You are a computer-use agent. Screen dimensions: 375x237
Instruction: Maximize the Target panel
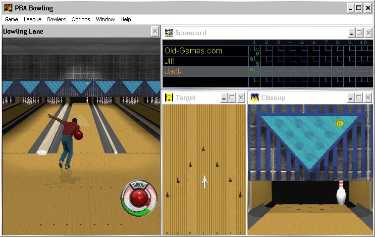click(x=232, y=97)
